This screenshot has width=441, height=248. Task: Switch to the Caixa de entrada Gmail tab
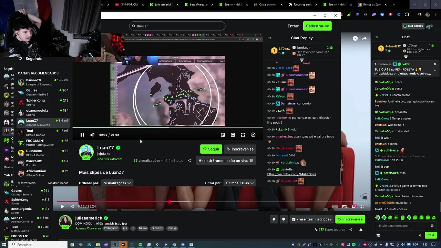pos(268,4)
